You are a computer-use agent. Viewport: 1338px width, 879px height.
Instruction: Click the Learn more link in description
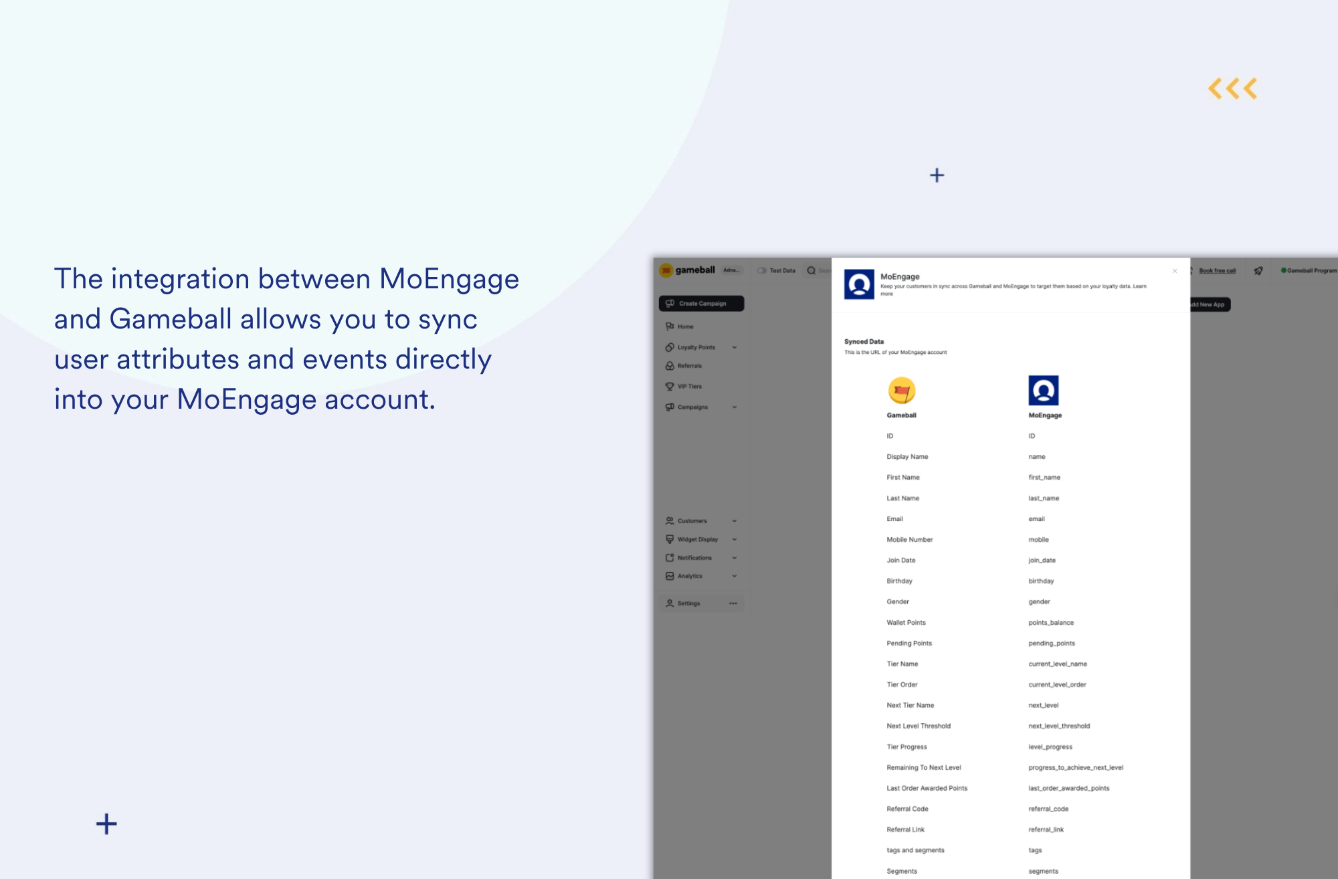click(1139, 286)
